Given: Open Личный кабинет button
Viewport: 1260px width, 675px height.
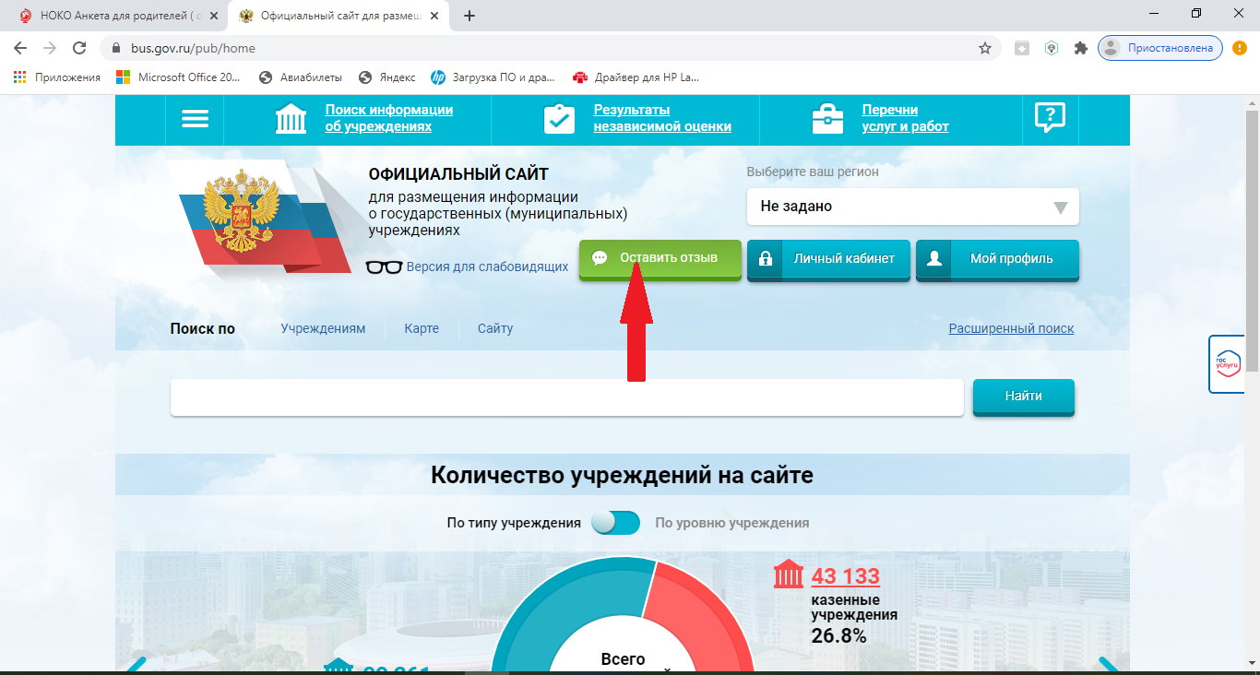Looking at the screenshot, I should [x=828, y=260].
